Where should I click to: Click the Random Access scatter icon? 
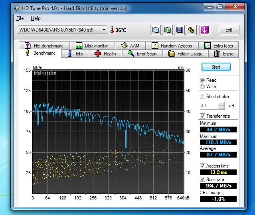click(x=155, y=45)
